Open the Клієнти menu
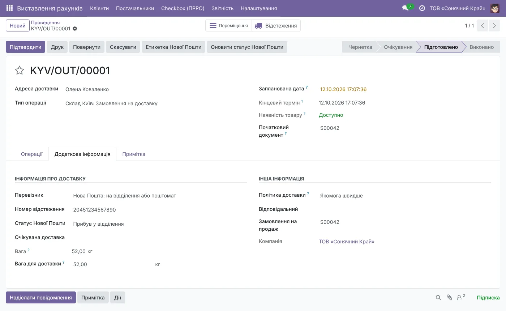This screenshot has width=506, height=311. click(99, 8)
